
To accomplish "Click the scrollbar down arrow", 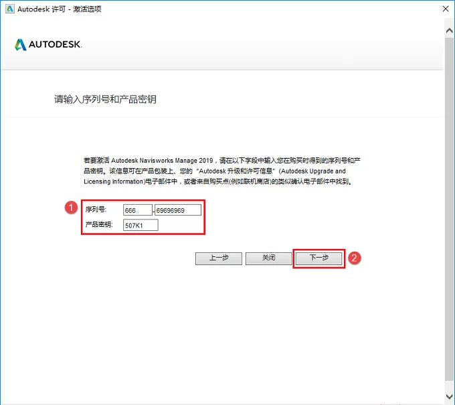I will tap(449, 396).
